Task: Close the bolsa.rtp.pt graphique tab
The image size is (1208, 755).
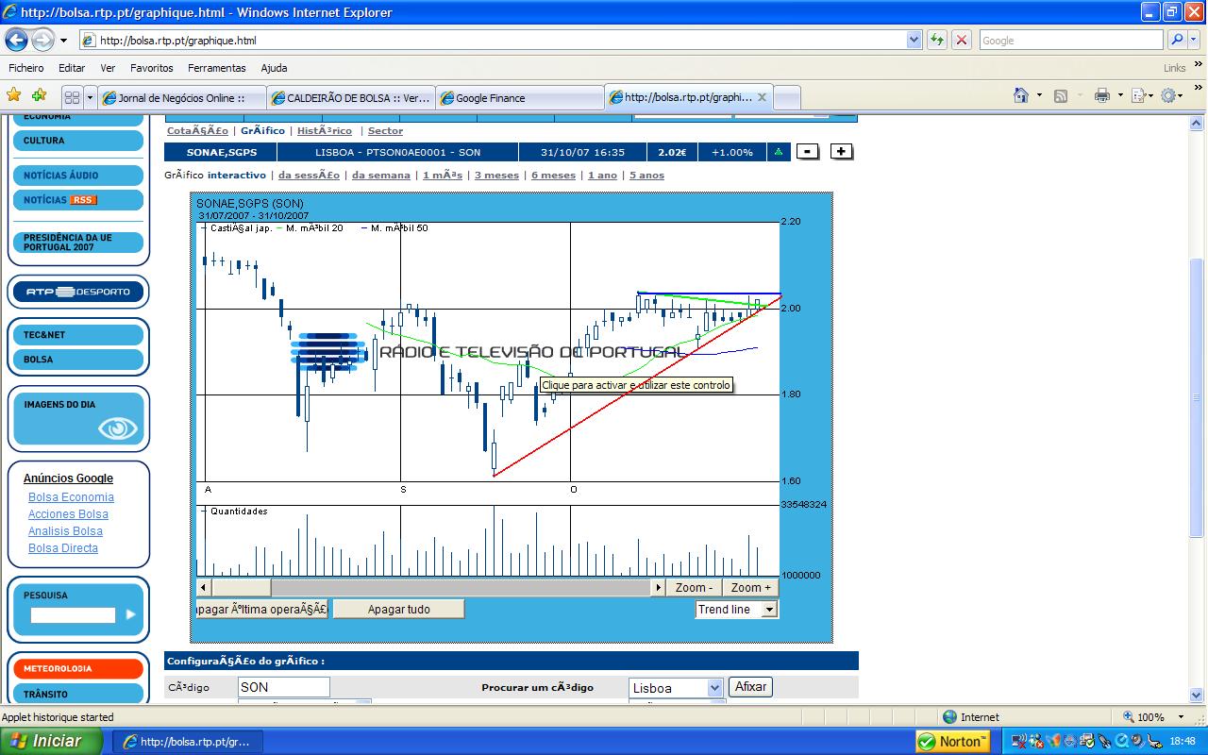Action: pyautogui.click(x=763, y=97)
